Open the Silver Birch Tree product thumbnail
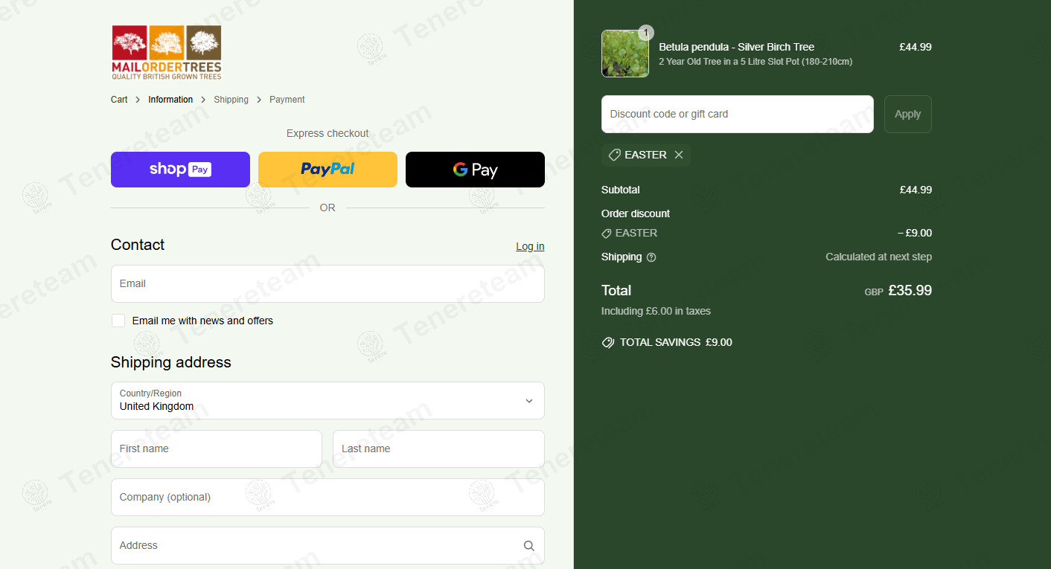 [x=624, y=54]
